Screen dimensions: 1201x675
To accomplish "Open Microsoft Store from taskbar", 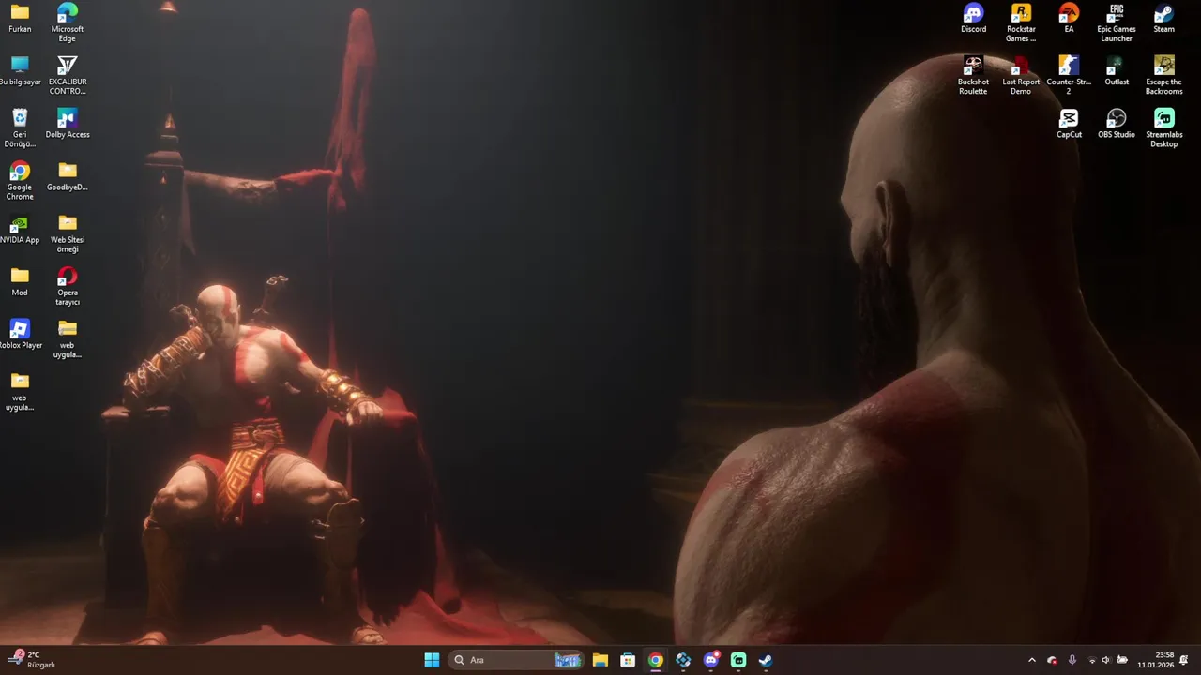I will pyautogui.click(x=628, y=660).
